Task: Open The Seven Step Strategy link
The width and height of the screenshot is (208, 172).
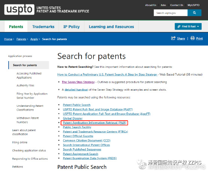Action: [78, 82]
